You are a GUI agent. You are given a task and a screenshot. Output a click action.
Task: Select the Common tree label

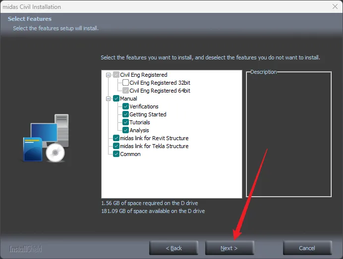(x=130, y=154)
